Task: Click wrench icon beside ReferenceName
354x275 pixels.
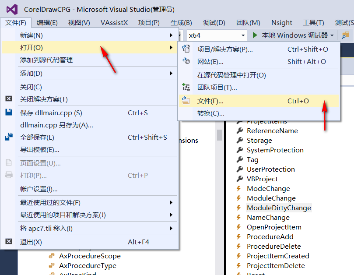Action: [240, 130]
